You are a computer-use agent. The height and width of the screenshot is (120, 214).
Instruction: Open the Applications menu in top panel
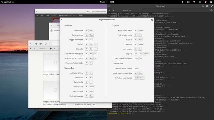(x=8, y=2)
